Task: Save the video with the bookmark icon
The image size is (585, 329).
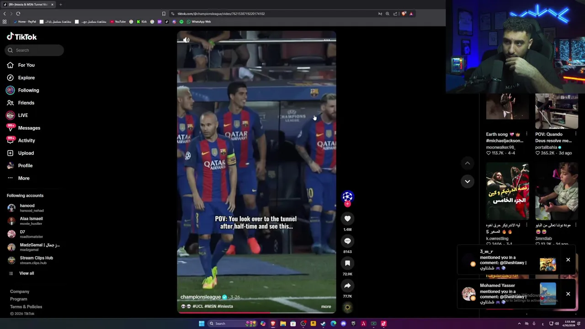Action: tap(347, 263)
